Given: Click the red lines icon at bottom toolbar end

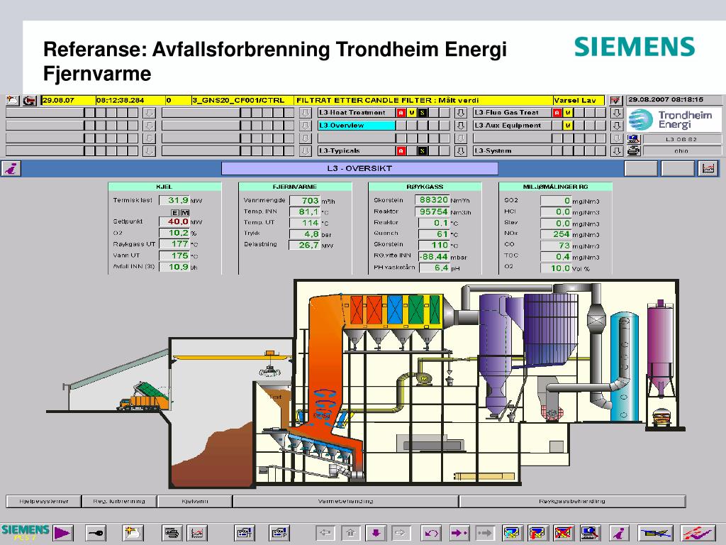Looking at the screenshot, I should (698, 533).
